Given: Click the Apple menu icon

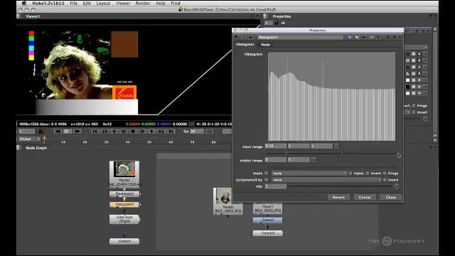Looking at the screenshot, I should pos(24,3).
